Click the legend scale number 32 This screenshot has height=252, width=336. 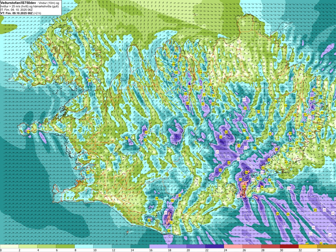point(300,250)
